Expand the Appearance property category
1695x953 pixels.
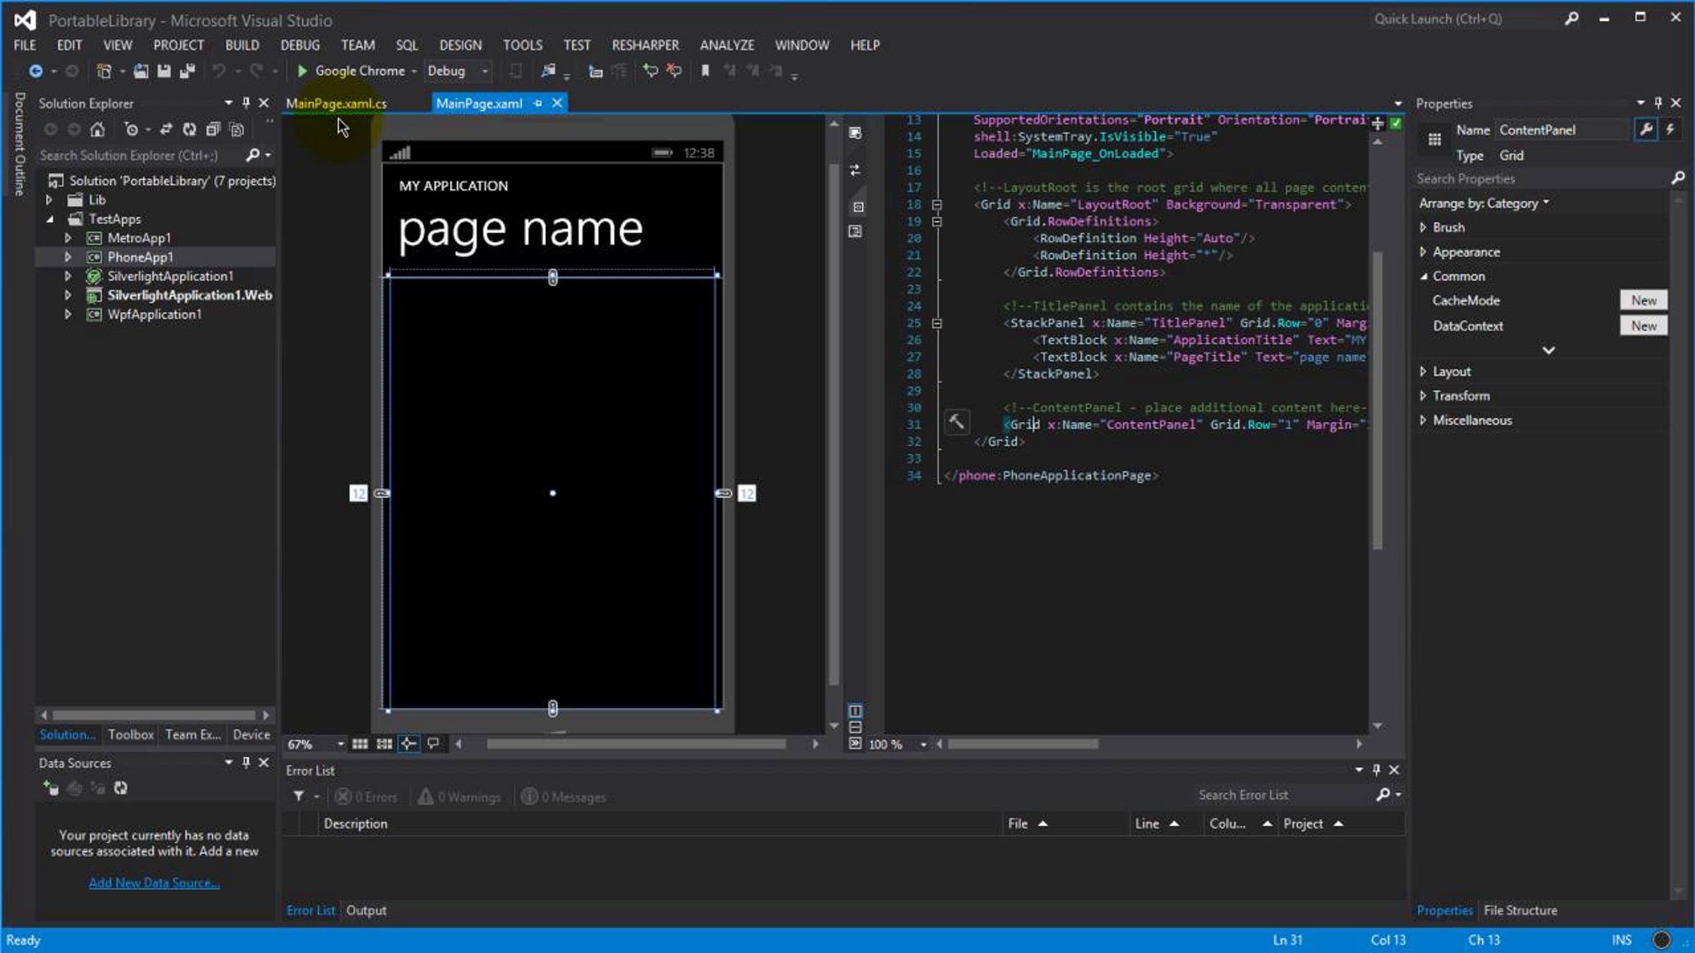pos(1423,252)
